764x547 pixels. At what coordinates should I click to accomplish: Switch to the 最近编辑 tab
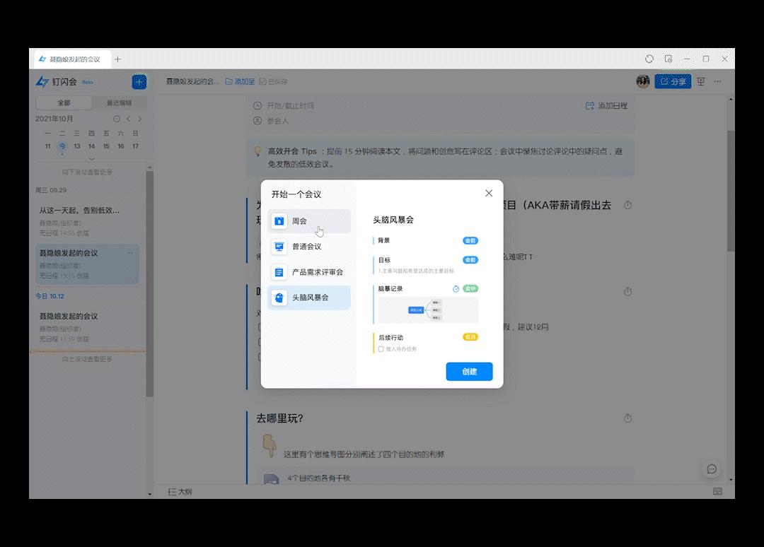click(x=120, y=102)
